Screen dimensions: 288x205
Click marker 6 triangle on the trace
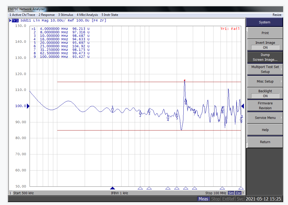(x=186, y=100)
